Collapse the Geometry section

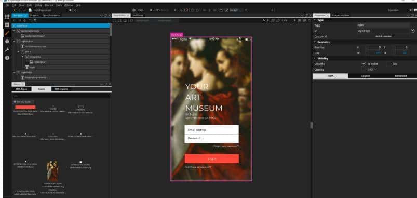coord(315,42)
